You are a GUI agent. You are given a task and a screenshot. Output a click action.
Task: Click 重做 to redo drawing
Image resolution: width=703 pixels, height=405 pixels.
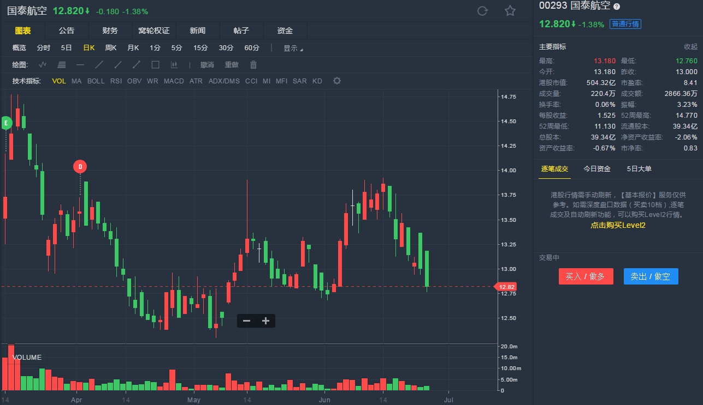coord(232,65)
